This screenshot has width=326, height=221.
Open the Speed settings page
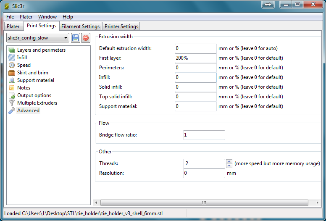(24, 65)
